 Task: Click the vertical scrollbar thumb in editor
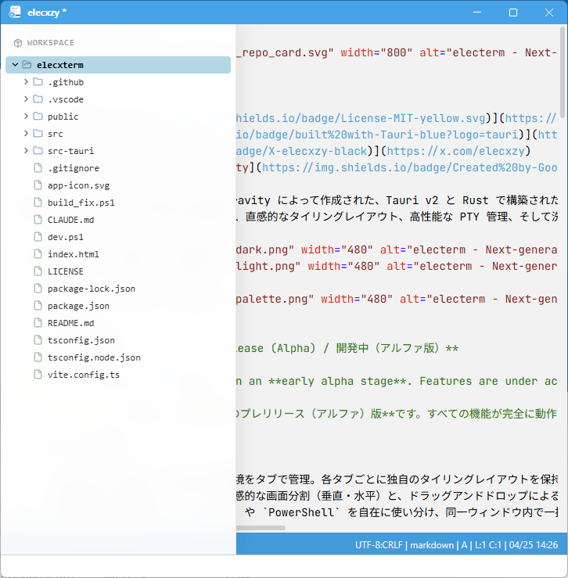pyautogui.click(x=563, y=72)
